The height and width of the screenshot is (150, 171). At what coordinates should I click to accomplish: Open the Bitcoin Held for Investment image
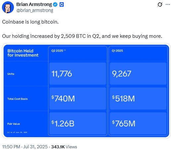click(x=86, y=91)
